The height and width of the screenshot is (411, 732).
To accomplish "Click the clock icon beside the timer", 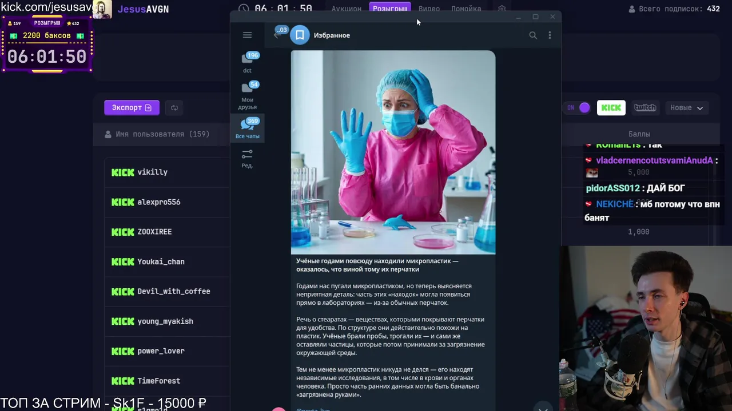I will pyautogui.click(x=244, y=9).
